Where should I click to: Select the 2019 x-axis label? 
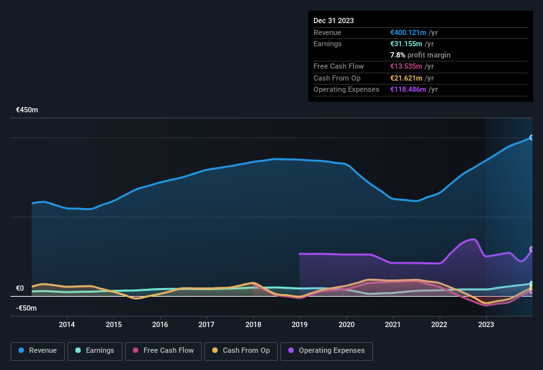(300, 324)
